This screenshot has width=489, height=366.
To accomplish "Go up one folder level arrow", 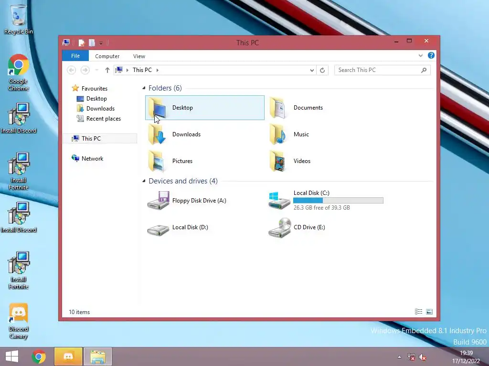I will pos(107,70).
